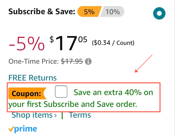Click the $17.05 subscription price
The width and height of the screenshot is (175, 137).
tap(68, 43)
